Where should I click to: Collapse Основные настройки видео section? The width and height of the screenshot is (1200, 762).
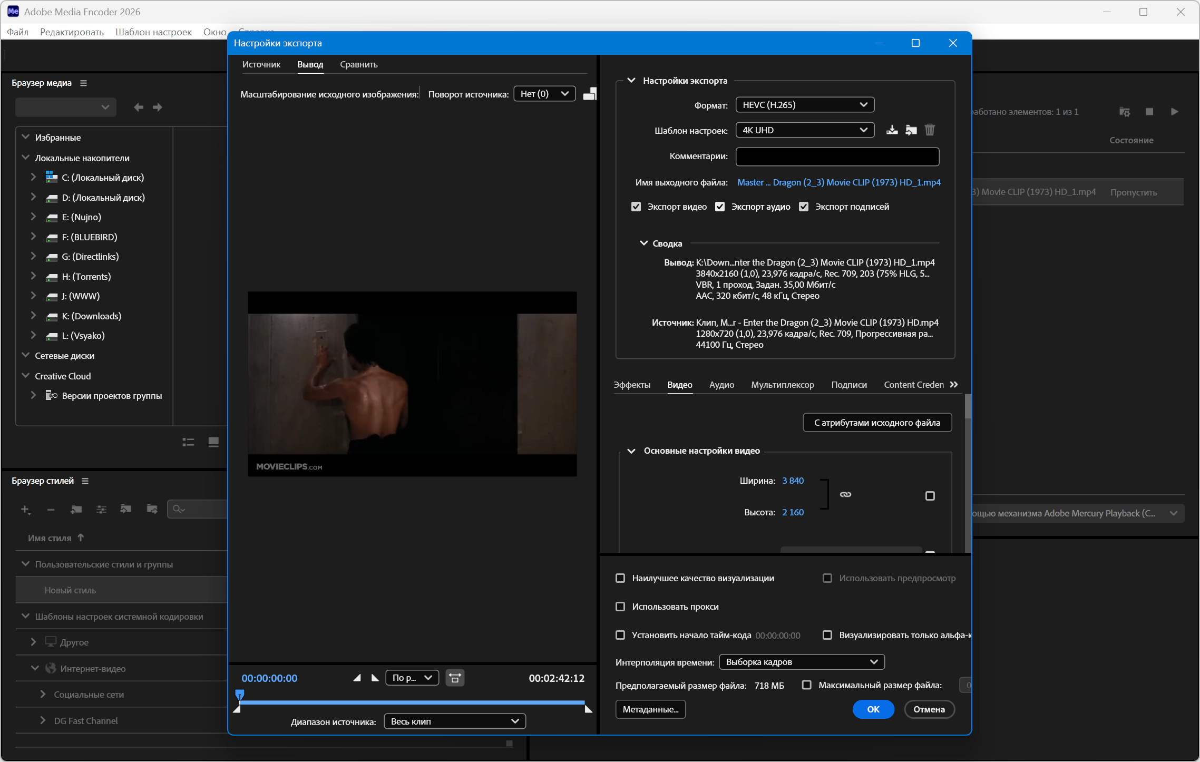coord(631,451)
